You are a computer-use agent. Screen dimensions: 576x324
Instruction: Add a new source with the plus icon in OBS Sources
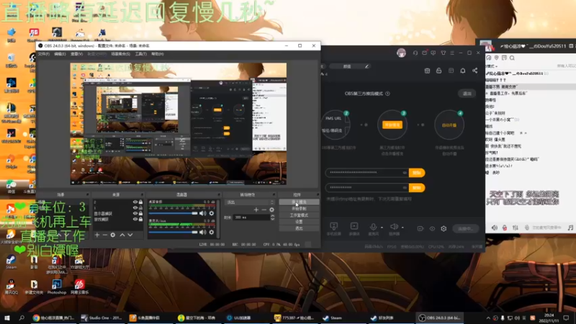[x=97, y=235]
